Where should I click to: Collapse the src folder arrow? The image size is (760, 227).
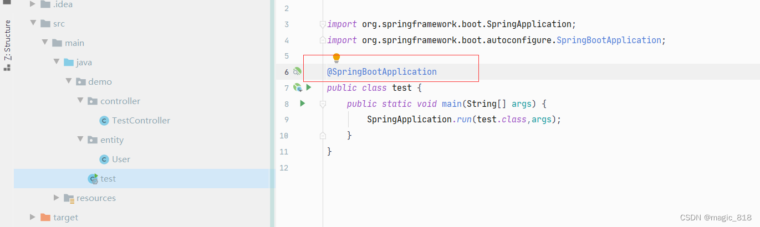click(x=33, y=24)
